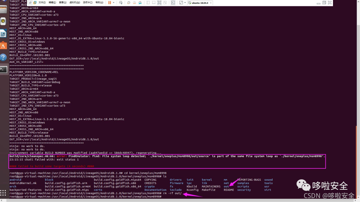Open the 虚拟机(M) menu
Viewport: 360px width, 202px height.
(x=75, y=3)
